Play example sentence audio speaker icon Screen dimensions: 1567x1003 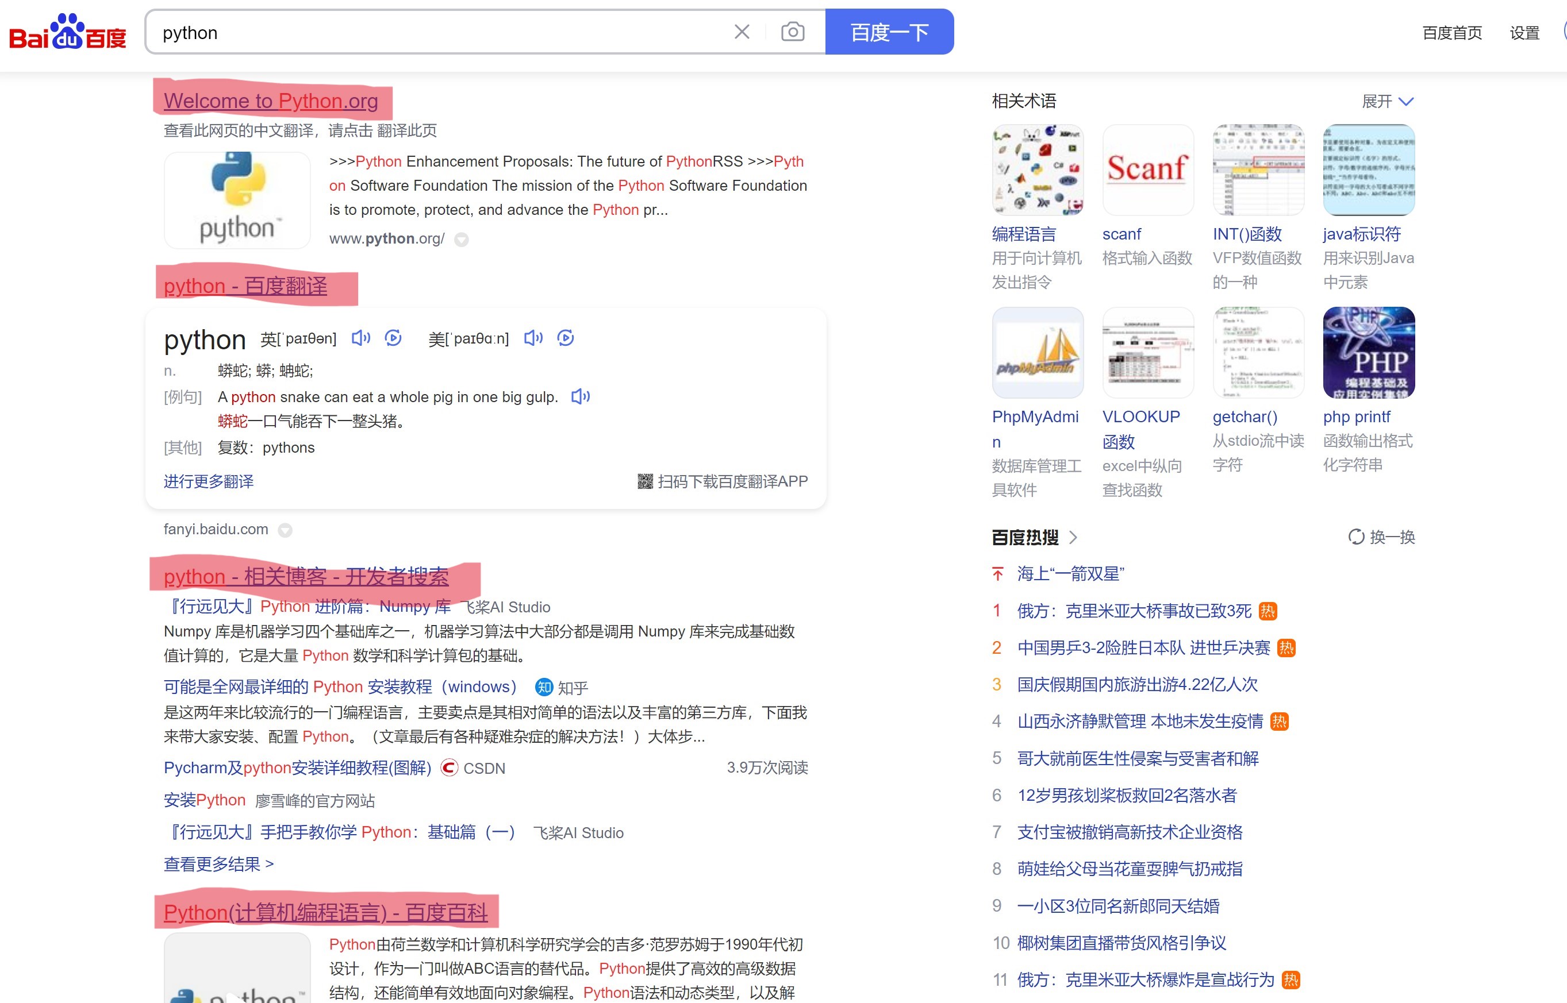[x=580, y=396]
